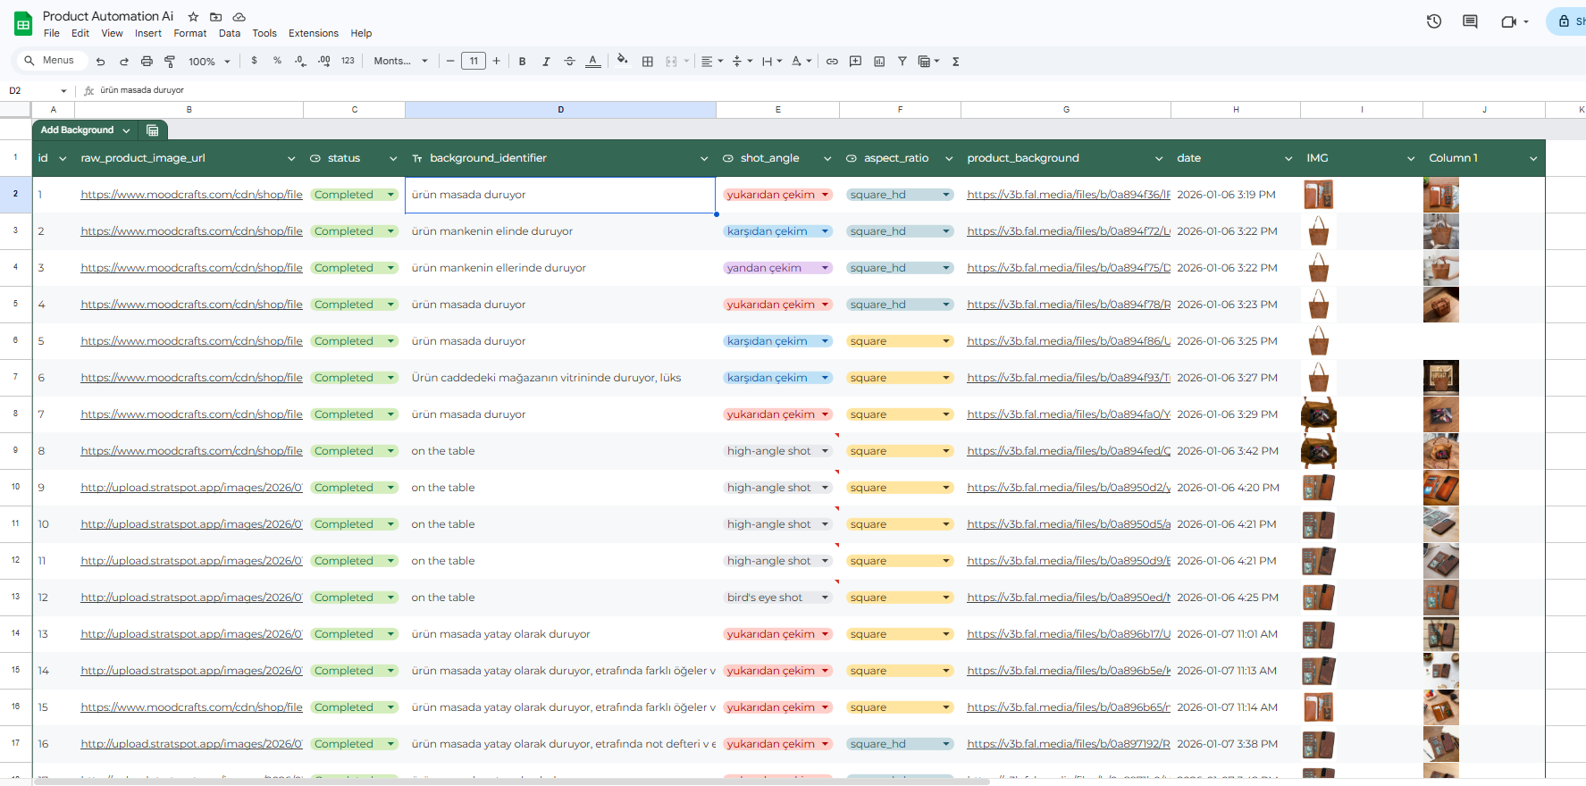Screen dimensions: 1586x786
Task: Click the paint format icon
Action: pos(170,62)
